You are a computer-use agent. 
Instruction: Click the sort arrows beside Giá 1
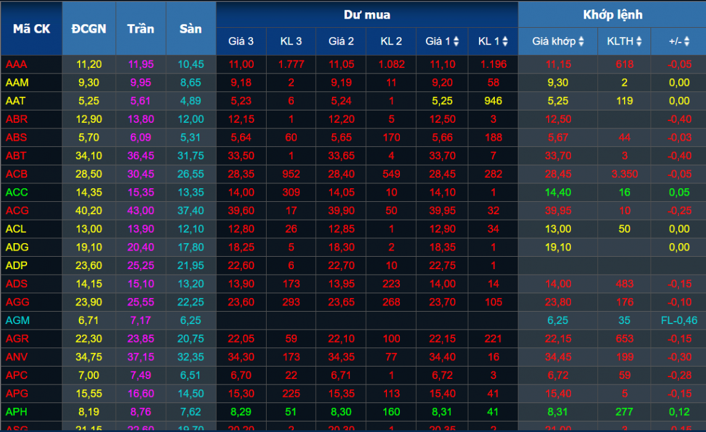coord(456,41)
